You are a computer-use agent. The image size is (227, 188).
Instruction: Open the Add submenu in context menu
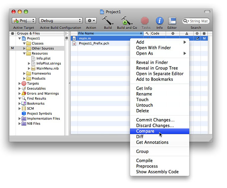[x=160, y=42]
